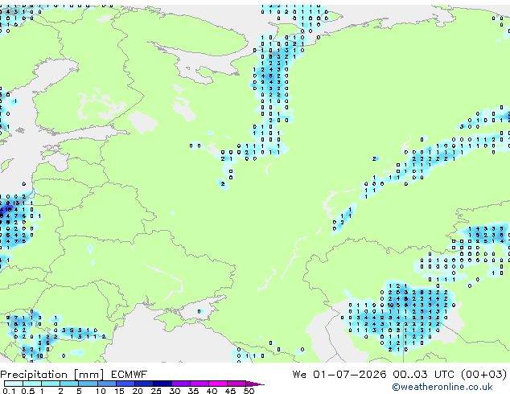Click legend value '15'

click(x=119, y=391)
